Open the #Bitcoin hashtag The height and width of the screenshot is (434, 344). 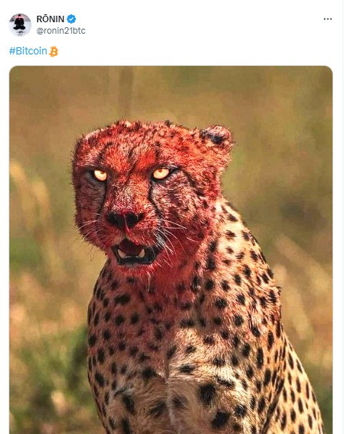click(28, 51)
